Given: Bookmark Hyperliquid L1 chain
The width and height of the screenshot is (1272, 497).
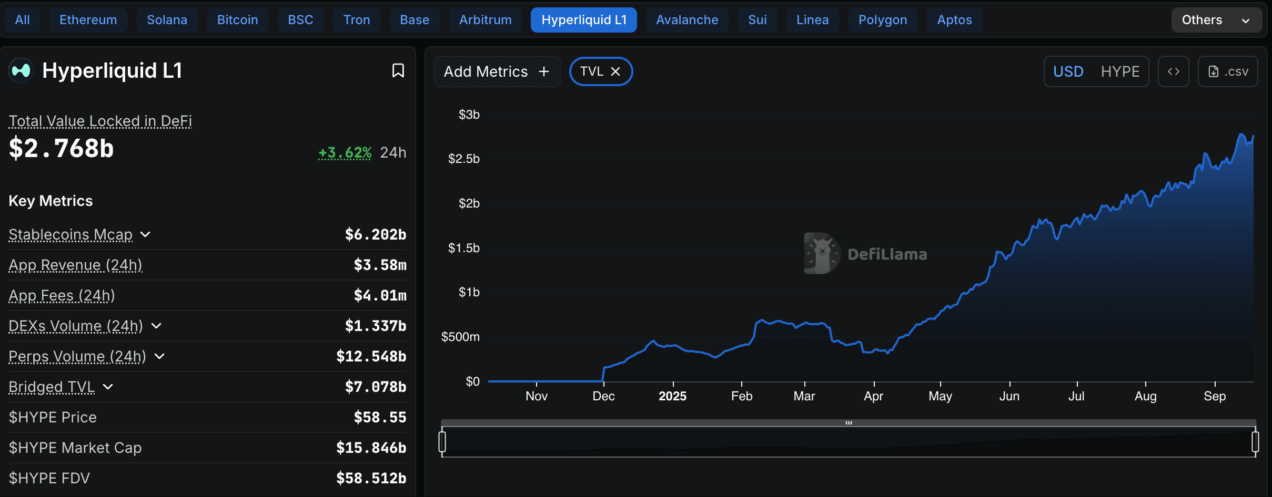Looking at the screenshot, I should 398,70.
